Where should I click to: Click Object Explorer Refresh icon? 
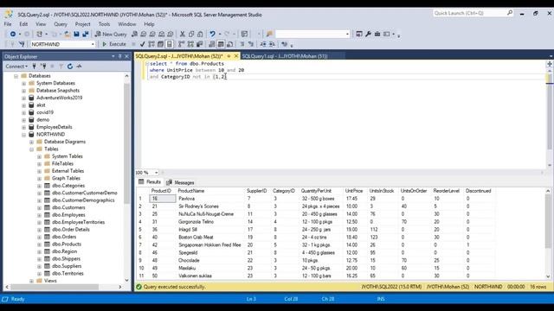[70, 67]
